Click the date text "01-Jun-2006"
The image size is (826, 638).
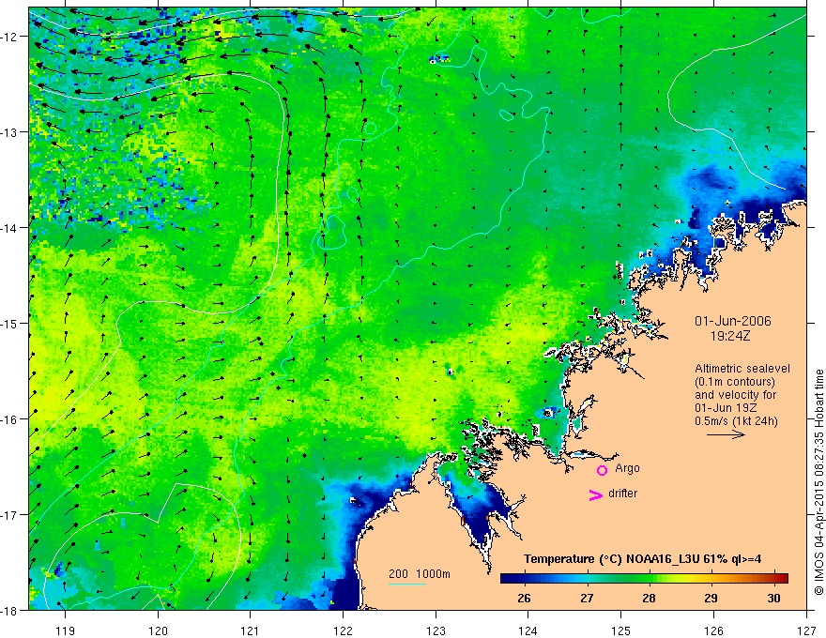coord(733,321)
